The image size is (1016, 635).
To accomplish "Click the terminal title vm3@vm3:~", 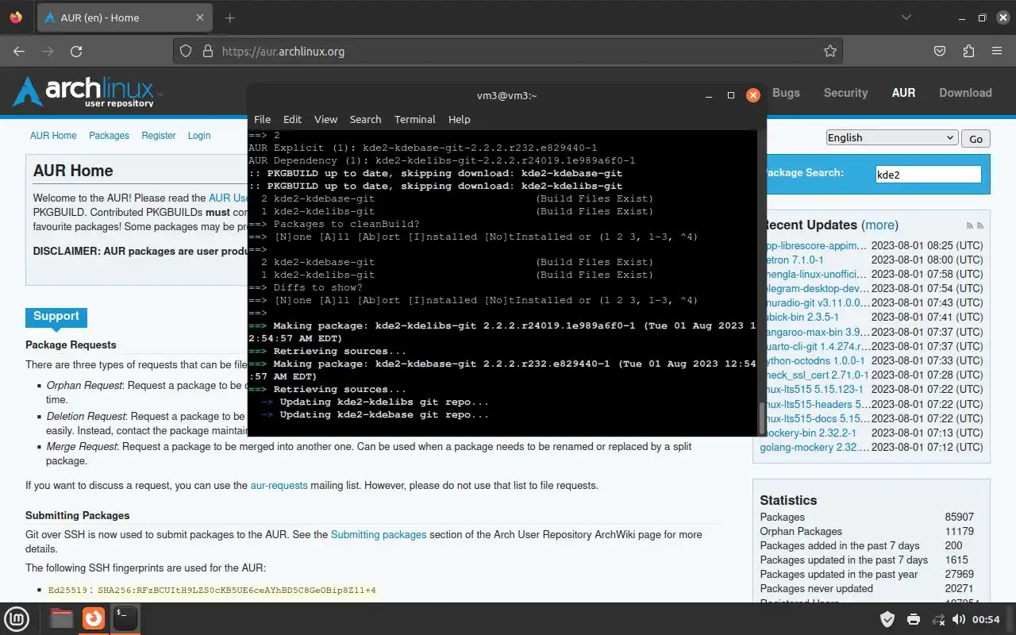I will [506, 95].
